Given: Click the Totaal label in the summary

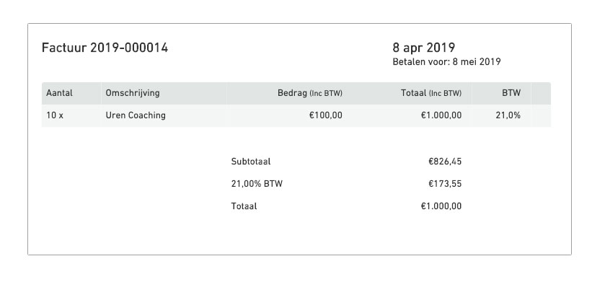Looking at the screenshot, I should tap(244, 206).
